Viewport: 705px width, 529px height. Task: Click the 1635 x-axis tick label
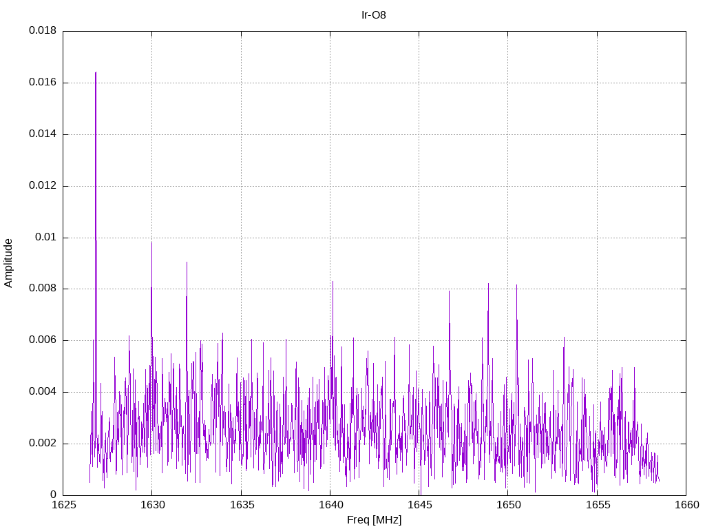tap(242, 505)
